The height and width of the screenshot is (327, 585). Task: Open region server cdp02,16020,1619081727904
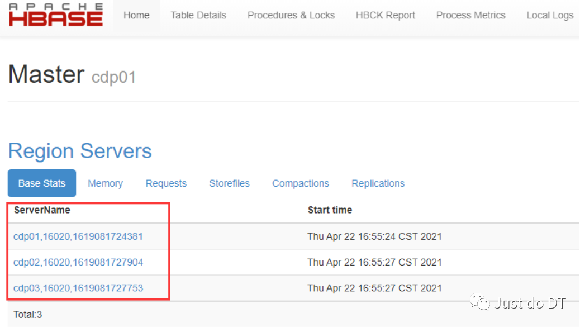(x=78, y=262)
